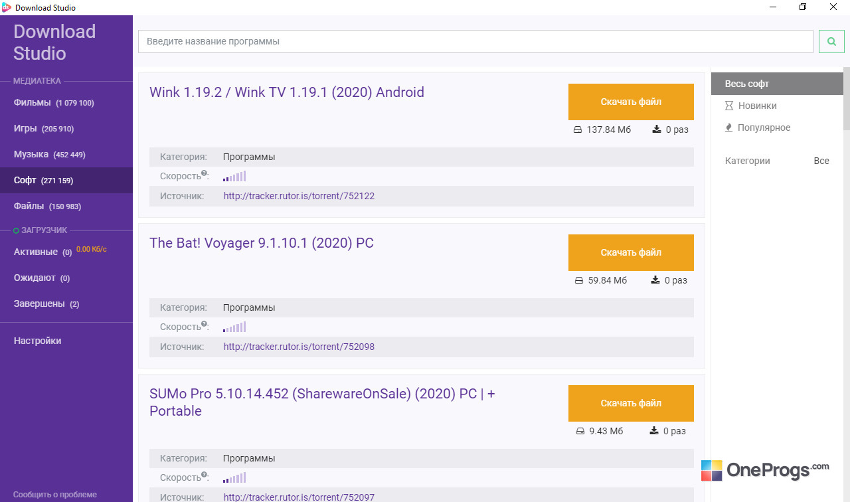Open the Файлы section
850x502 pixels.
[x=66, y=207]
